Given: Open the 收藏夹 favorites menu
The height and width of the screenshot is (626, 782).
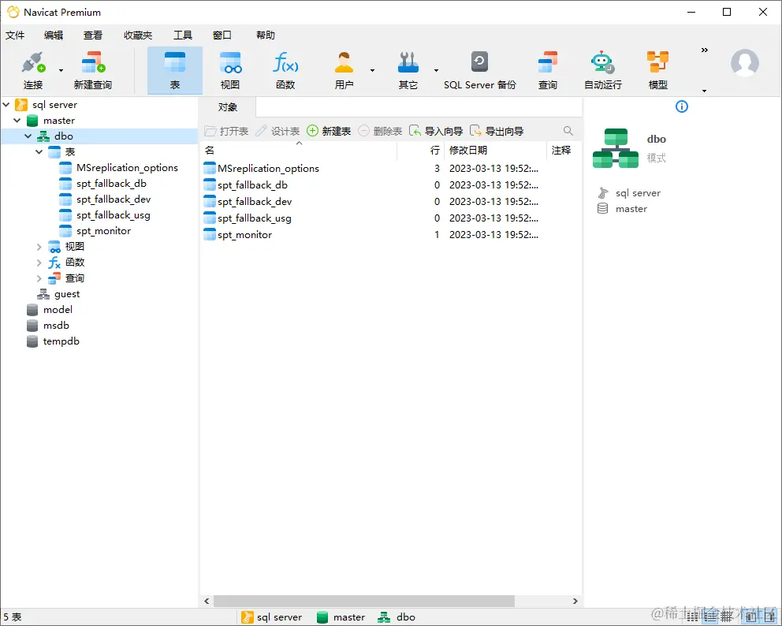Looking at the screenshot, I should click(138, 35).
